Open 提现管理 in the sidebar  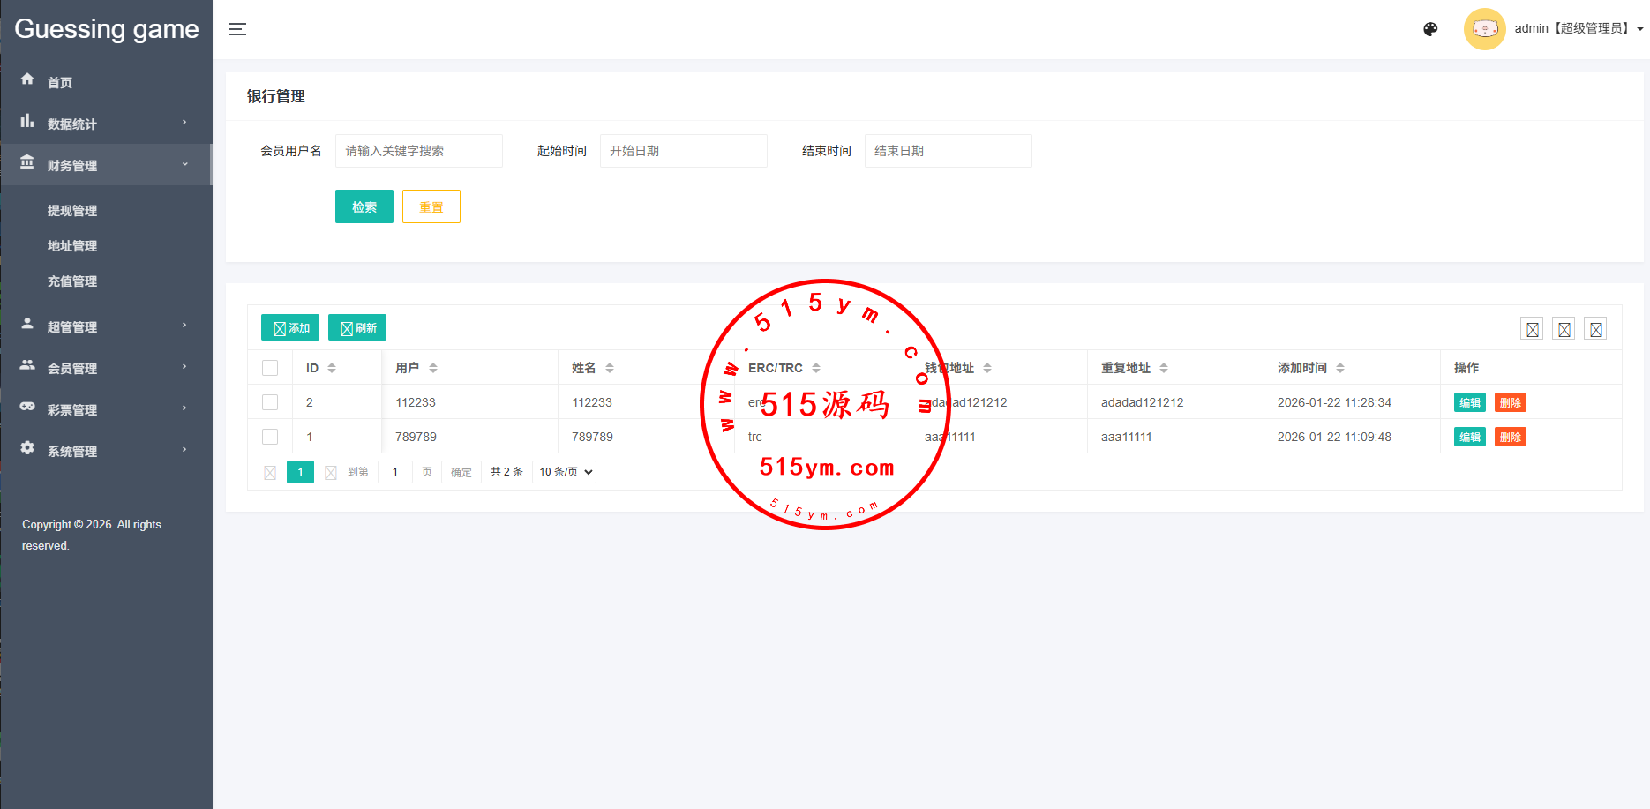72,211
